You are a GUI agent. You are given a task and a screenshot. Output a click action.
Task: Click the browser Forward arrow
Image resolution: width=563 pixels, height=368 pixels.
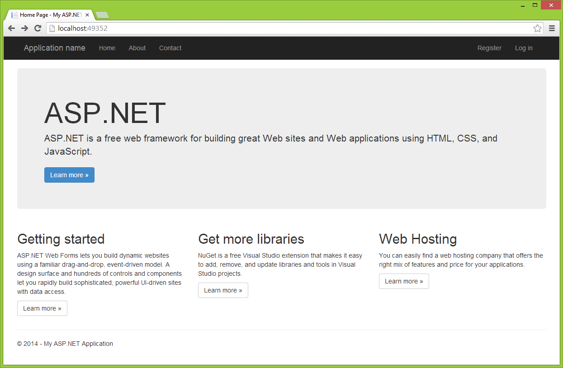coord(25,28)
